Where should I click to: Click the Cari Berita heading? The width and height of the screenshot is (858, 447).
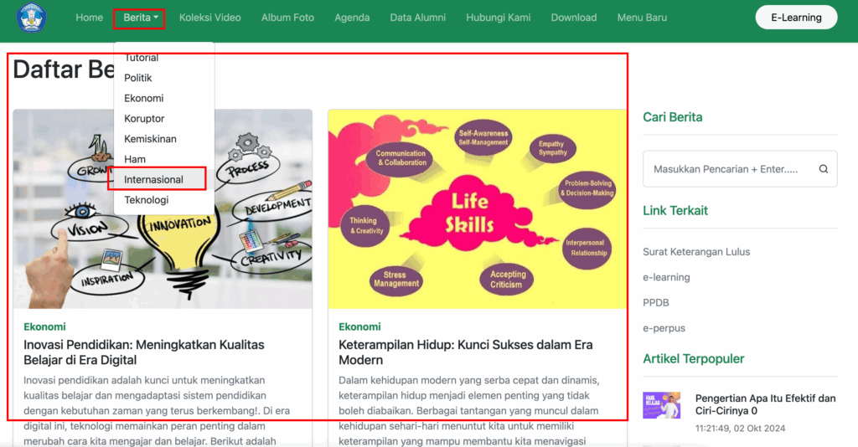click(x=673, y=117)
